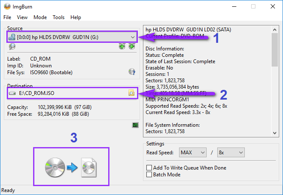Enable Add To Write Queue When Done
Image resolution: width=283 pixels, height=195 pixels.
click(149, 167)
